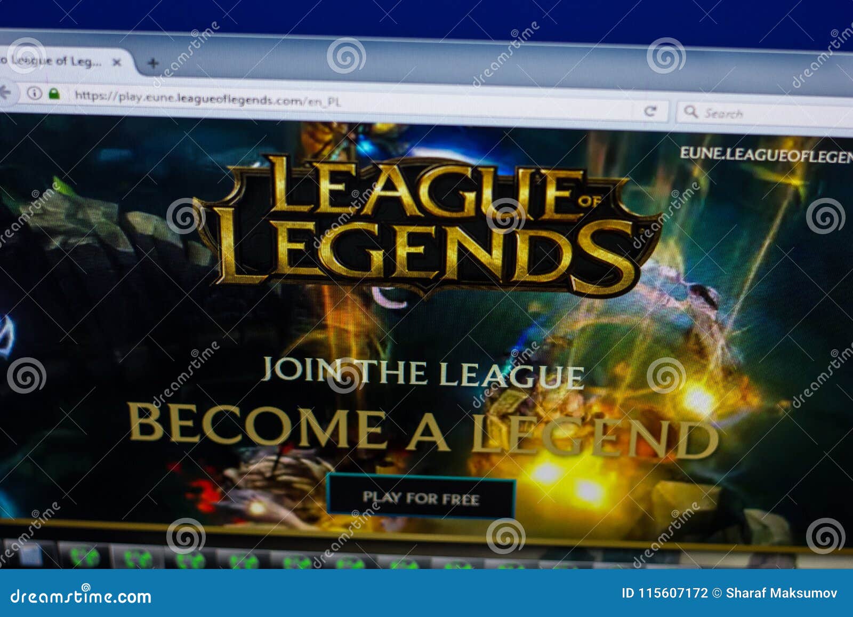The height and width of the screenshot is (617, 853).
Task: Close the League of Legends browser tab
Action: click(x=117, y=62)
